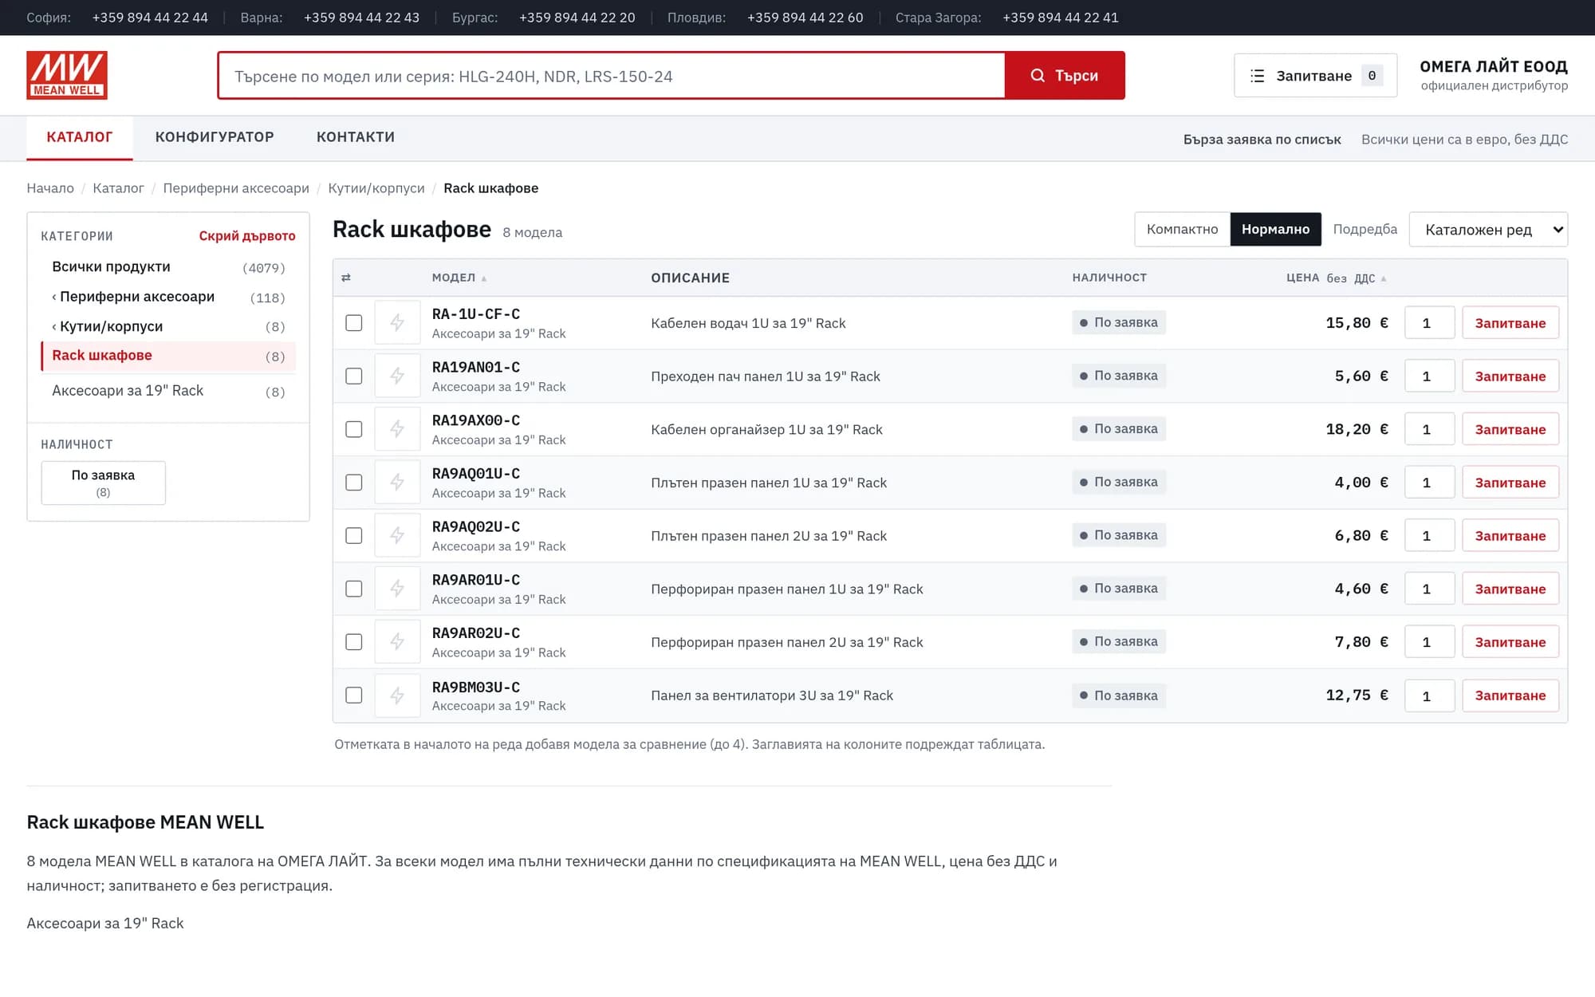Click the list icon on the Запитване button
Viewport: 1595px width, 997px height.
1258,76
